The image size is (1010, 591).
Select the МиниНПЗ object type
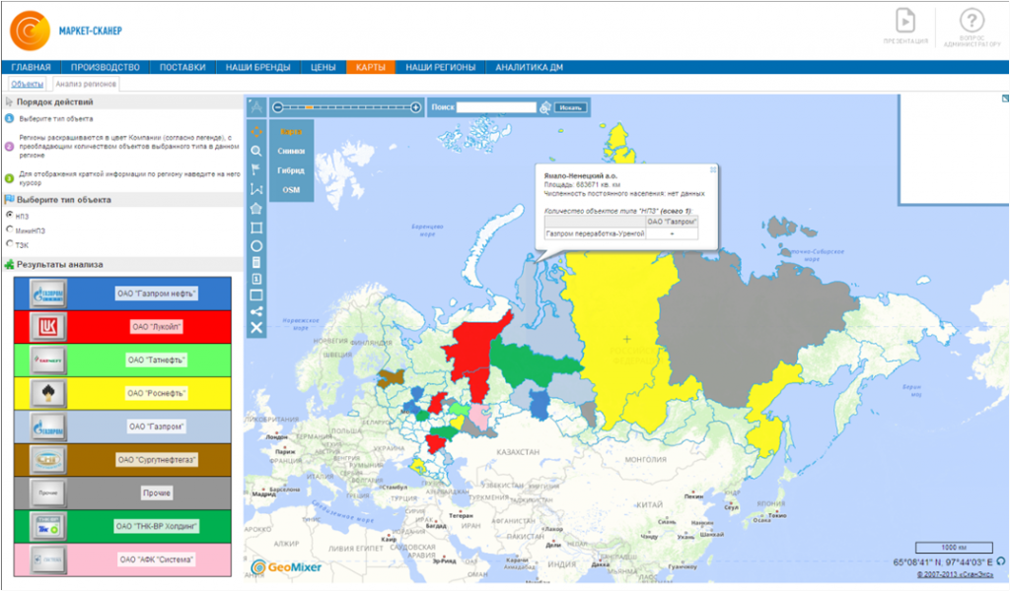tap(10, 230)
